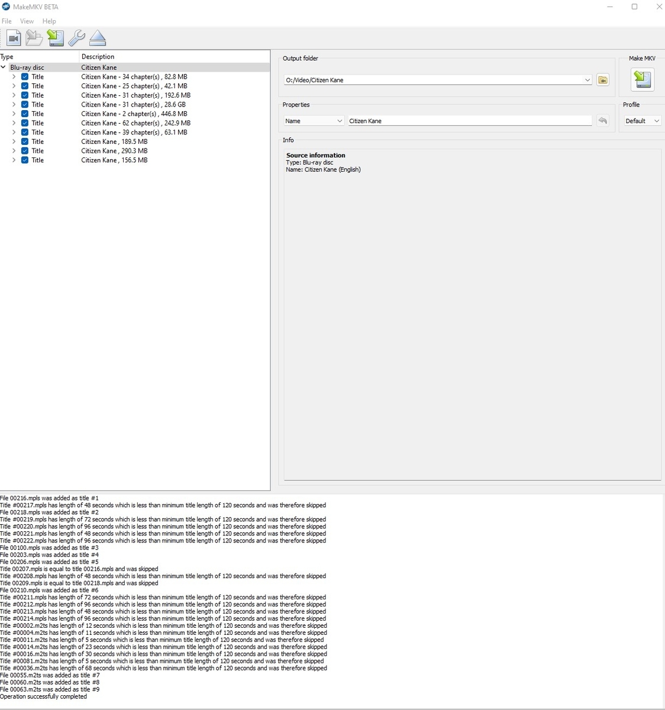Expand the 25 chapters, 42.1 MB title
665x710 pixels.
pos(14,86)
